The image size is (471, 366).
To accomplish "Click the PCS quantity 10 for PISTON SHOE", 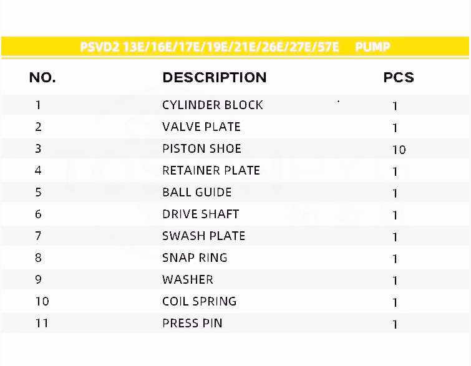I will point(399,150).
